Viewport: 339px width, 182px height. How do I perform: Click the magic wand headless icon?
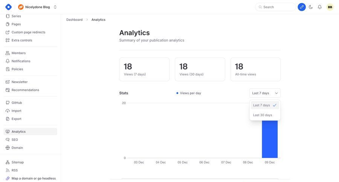pyautogui.click(x=8, y=178)
